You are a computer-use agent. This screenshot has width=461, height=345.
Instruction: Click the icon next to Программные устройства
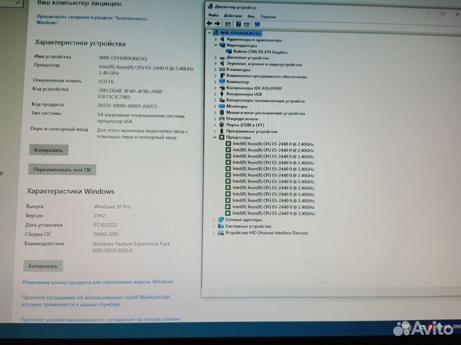click(222, 131)
